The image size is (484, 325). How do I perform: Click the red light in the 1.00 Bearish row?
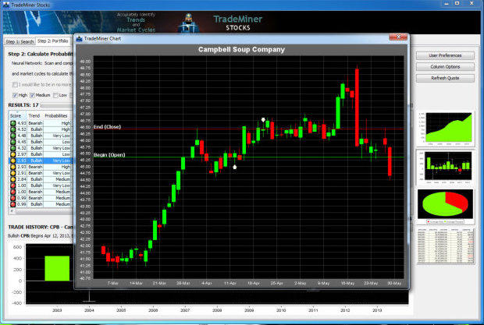[13, 192]
